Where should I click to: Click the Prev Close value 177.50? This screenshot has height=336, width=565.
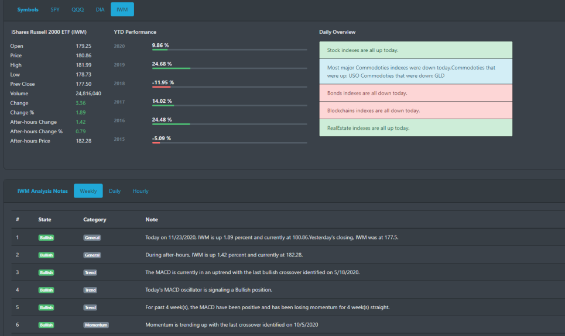pyautogui.click(x=84, y=84)
